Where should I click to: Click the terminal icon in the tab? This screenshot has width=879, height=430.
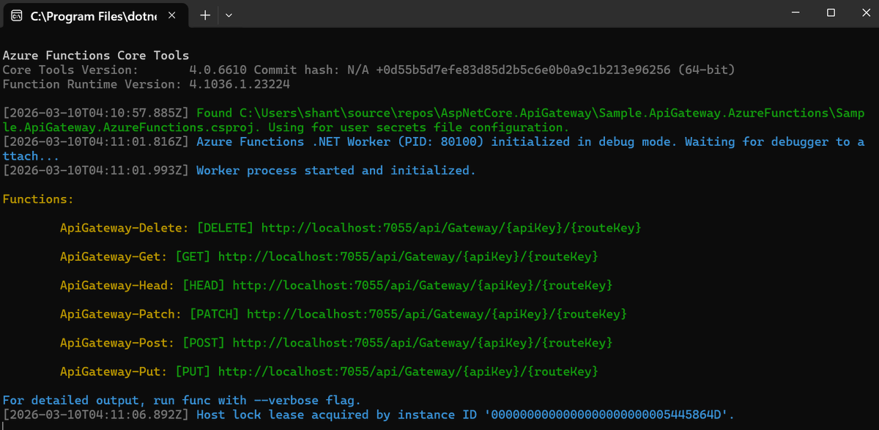(x=16, y=15)
